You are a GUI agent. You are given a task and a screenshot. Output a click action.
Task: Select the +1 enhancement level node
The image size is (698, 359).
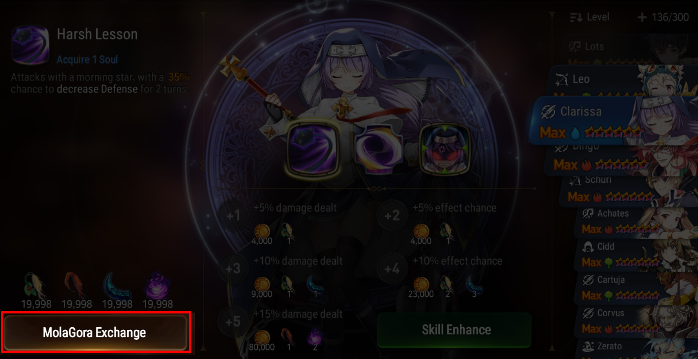(x=233, y=216)
